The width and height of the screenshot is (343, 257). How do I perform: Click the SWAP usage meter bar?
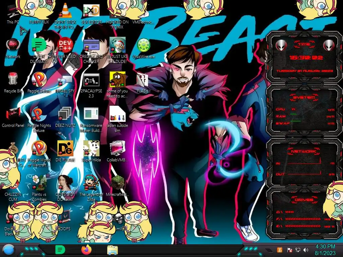coord(305,123)
